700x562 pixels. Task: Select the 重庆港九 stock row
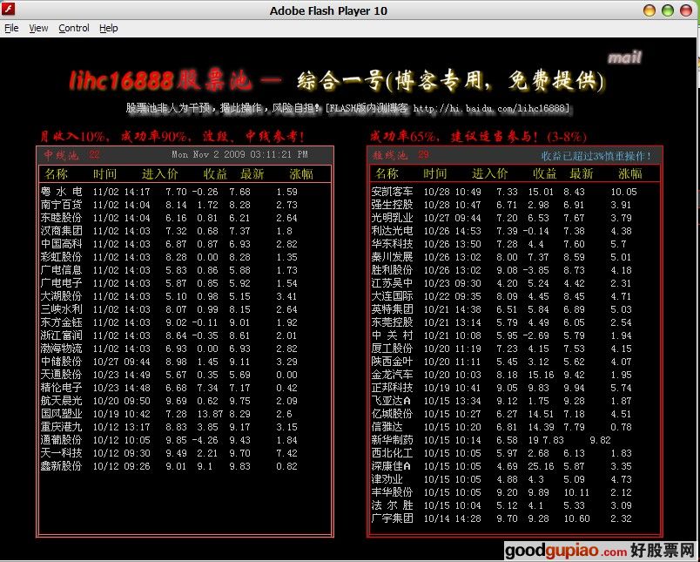tap(169, 427)
